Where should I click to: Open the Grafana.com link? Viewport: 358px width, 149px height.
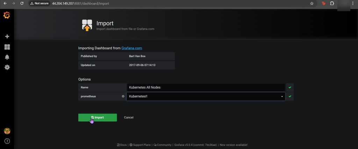pyautogui.click(x=132, y=48)
